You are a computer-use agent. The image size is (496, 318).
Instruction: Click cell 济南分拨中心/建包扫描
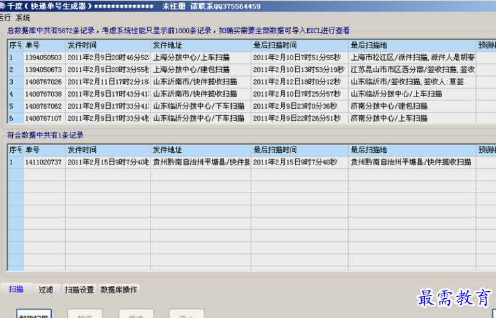point(412,106)
